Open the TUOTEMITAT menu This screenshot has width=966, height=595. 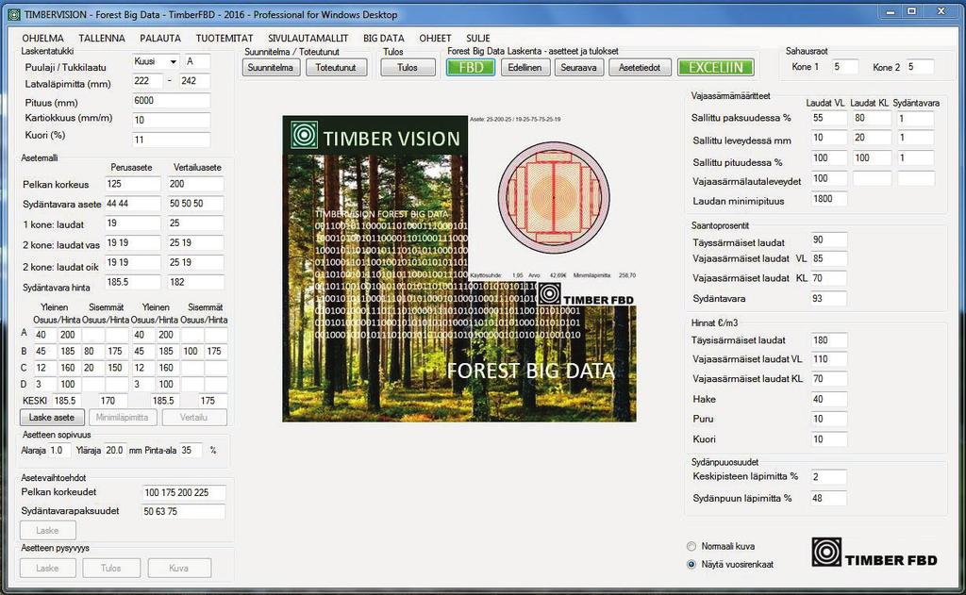225,38
